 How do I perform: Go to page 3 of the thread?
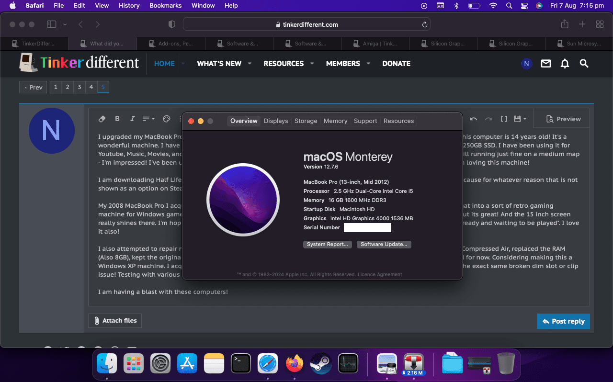point(79,87)
